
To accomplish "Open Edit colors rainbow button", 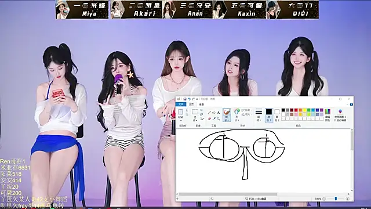I will [x=328, y=115].
